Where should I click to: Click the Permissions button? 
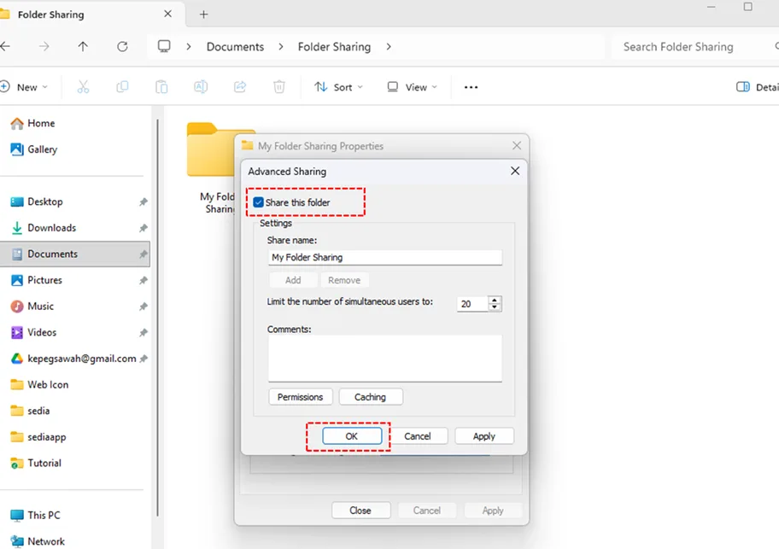[x=300, y=396]
